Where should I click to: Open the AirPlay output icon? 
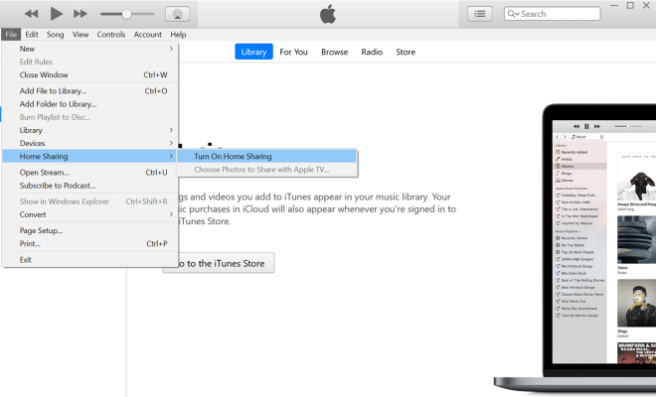177,14
